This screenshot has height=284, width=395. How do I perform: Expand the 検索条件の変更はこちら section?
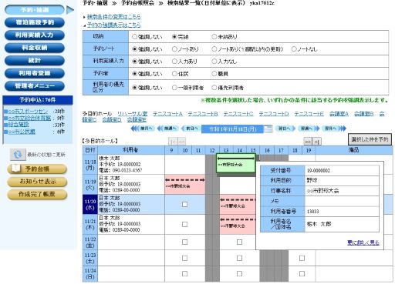(113, 17)
